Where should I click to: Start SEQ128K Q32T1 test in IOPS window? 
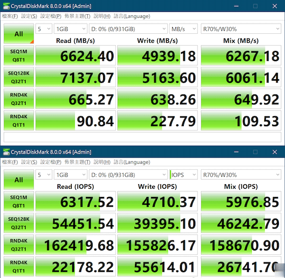tap(19, 223)
